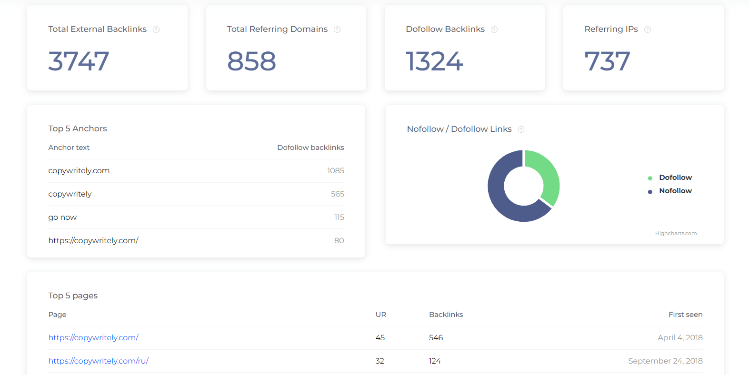Click UR value 32
Screen dimensions: 749x375
[x=380, y=361]
